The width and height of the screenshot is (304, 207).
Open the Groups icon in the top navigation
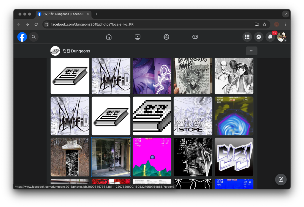166,37
